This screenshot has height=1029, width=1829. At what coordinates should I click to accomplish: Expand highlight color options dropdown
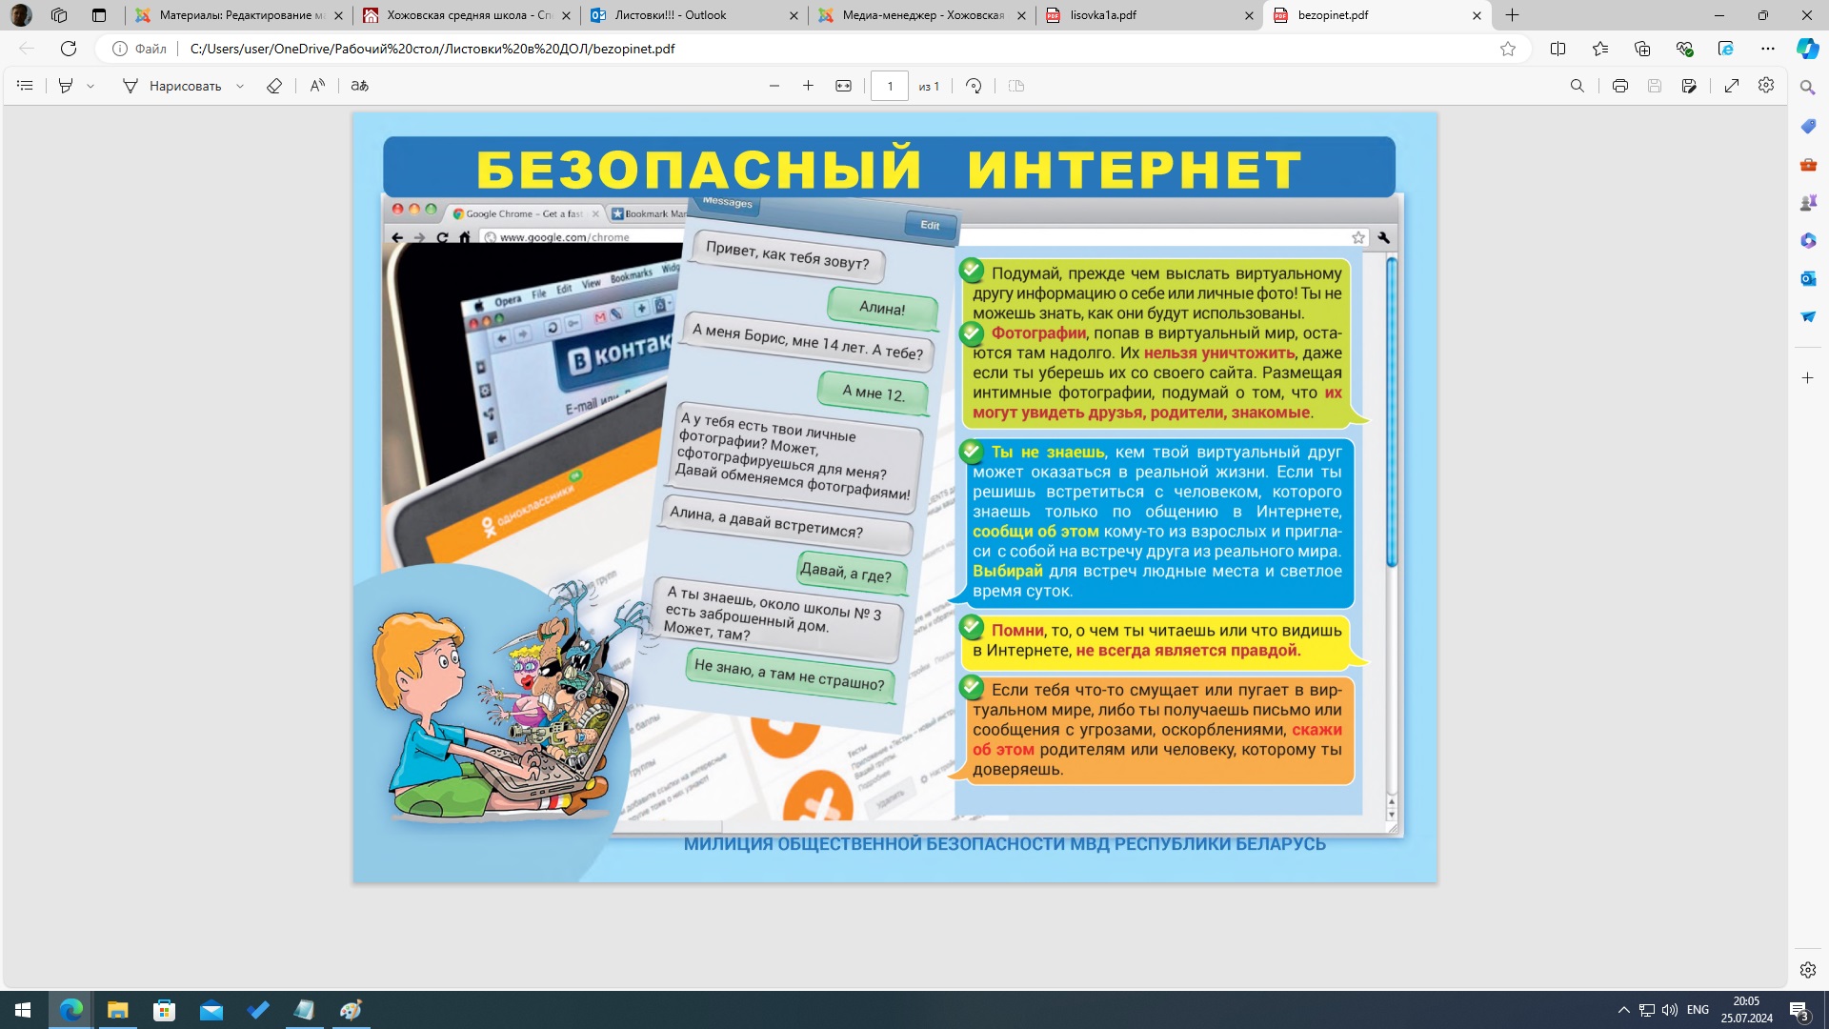coord(90,86)
